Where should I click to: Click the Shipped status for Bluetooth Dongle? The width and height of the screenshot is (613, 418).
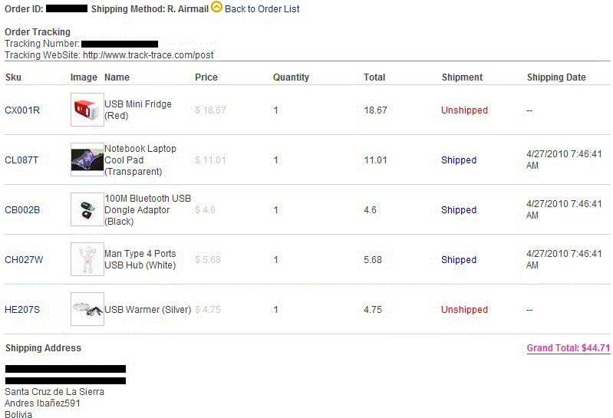(x=459, y=210)
